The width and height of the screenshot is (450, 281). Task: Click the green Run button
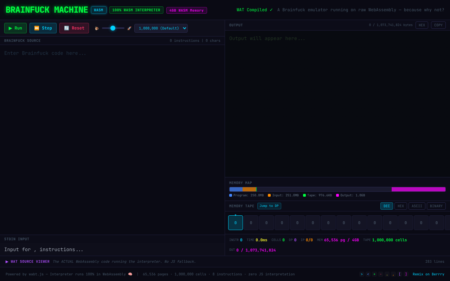15,28
